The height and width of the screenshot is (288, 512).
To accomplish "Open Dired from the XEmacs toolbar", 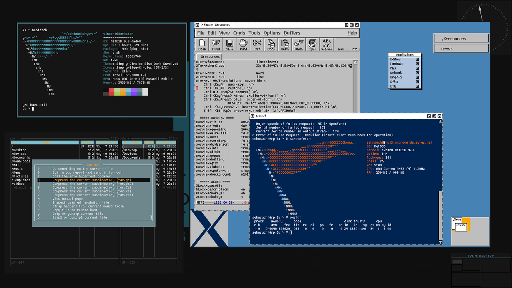I will pyautogui.click(x=216, y=44).
